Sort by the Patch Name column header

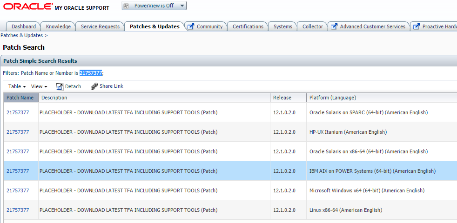[21, 98]
